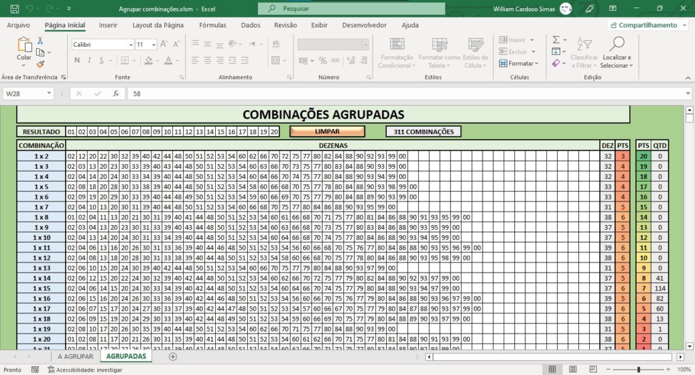Screen dimensions: 695x375
Task: Switch to Page Break Preview icon
Action: pyautogui.click(x=593, y=370)
